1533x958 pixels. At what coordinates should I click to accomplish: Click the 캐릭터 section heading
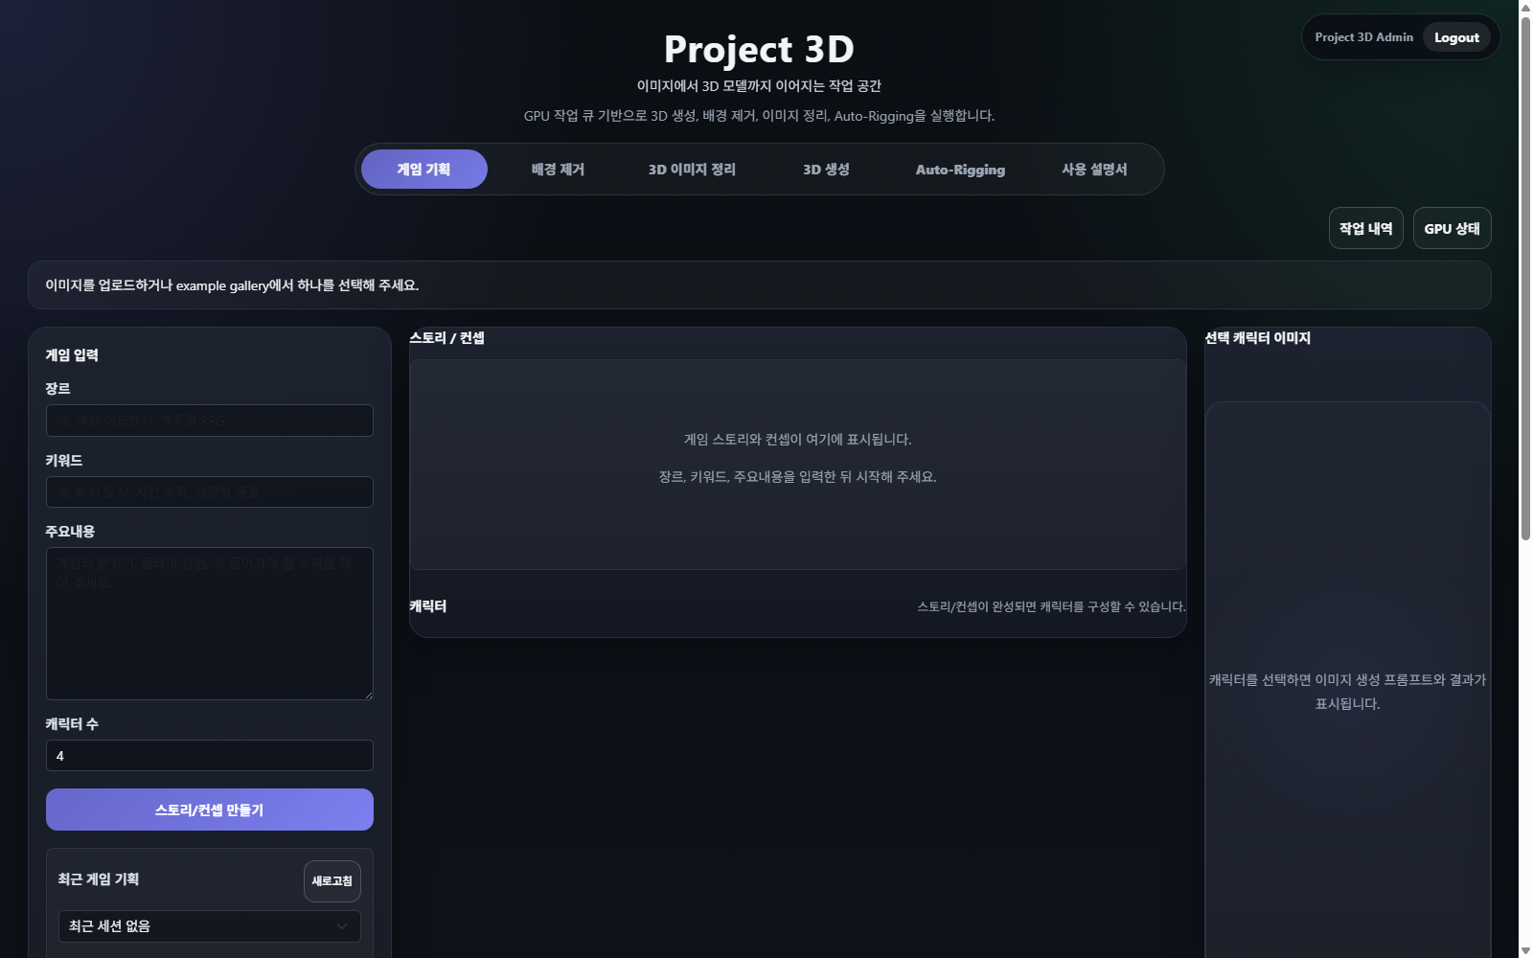[x=427, y=606]
